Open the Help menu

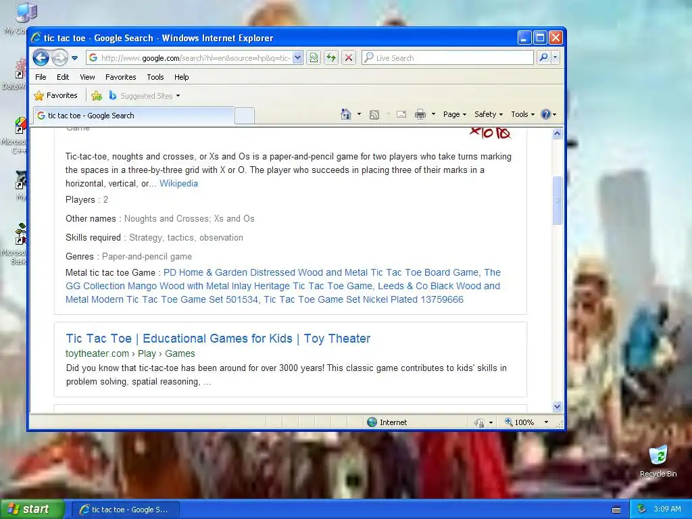pyautogui.click(x=181, y=77)
